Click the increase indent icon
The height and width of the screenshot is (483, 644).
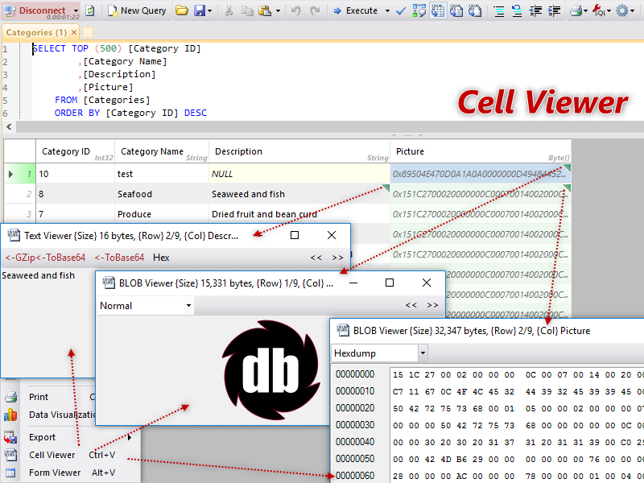554,11
